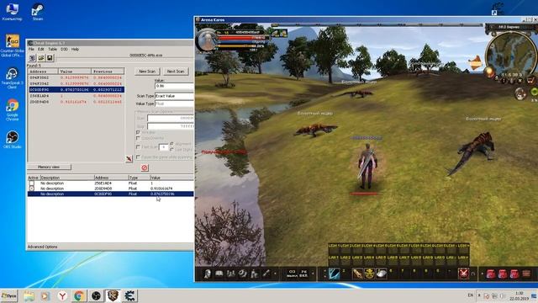Open the Computer desktop icon
The height and width of the screenshot is (303, 538).
pos(12,12)
